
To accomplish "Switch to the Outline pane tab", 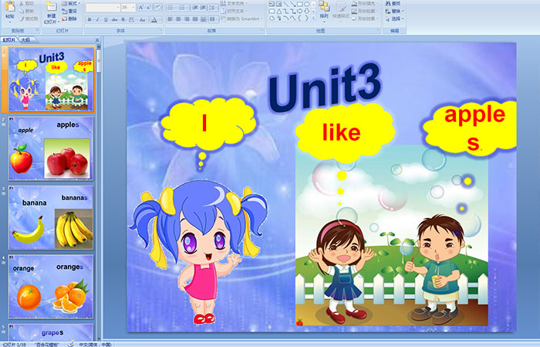I will click(x=25, y=40).
